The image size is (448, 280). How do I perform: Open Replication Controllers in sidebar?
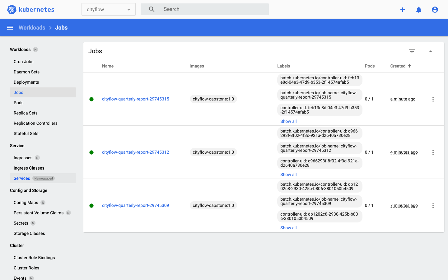click(35, 123)
